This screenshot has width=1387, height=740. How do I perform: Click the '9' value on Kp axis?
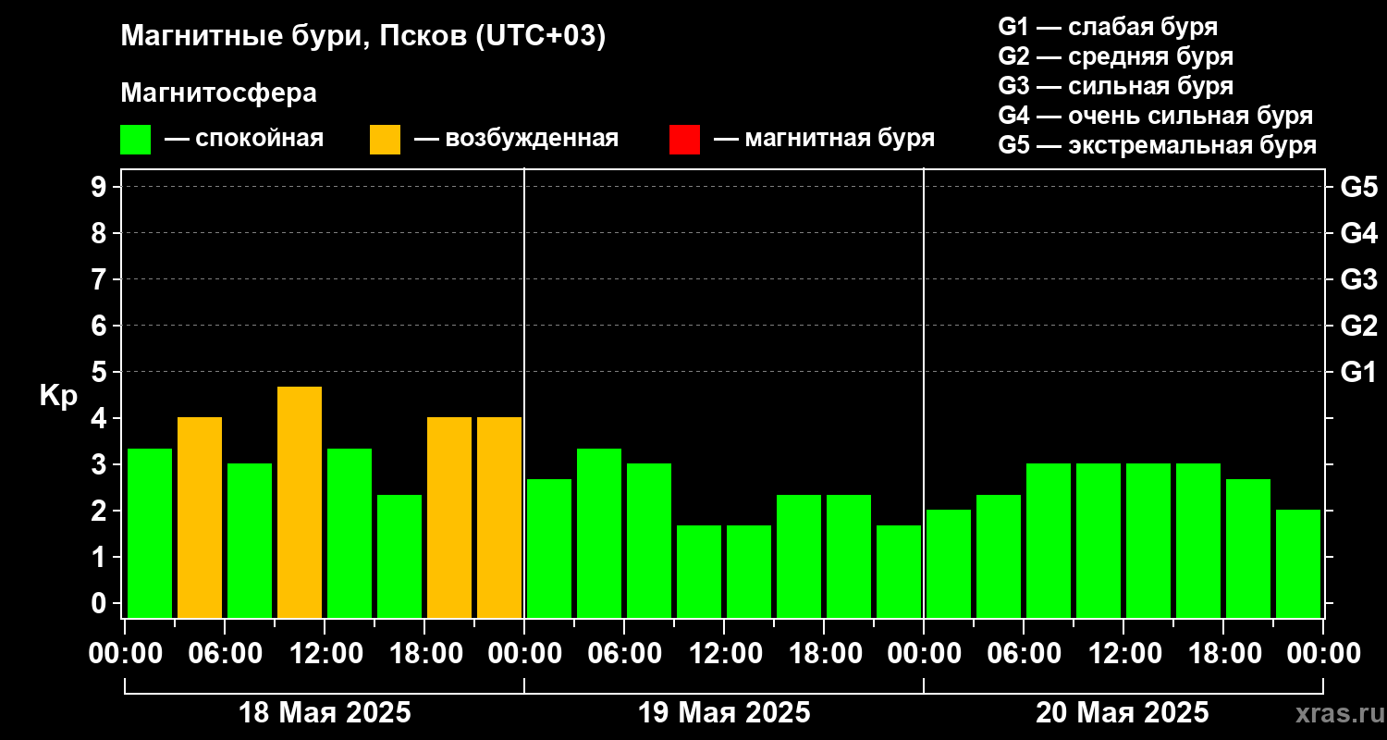[101, 187]
